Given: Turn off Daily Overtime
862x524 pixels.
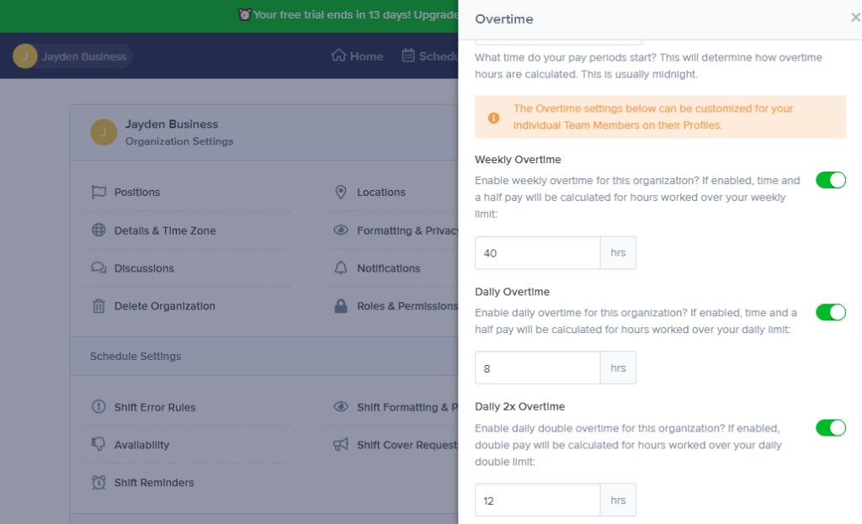Looking at the screenshot, I should [831, 312].
